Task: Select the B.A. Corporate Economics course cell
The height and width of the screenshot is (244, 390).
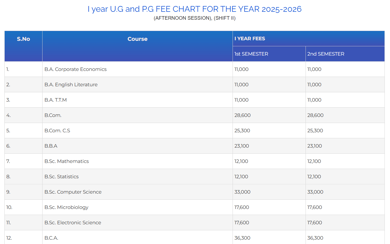Action: coord(75,69)
